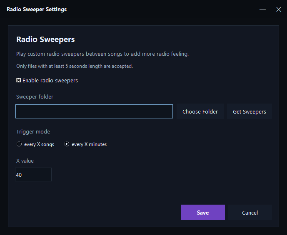Focus the X value field showing 40

pyautogui.click(x=33, y=175)
